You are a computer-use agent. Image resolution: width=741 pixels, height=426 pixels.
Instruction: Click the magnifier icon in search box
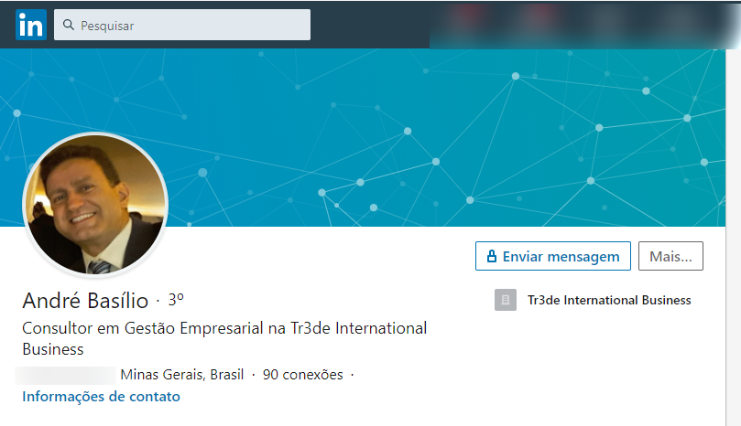pos(69,25)
